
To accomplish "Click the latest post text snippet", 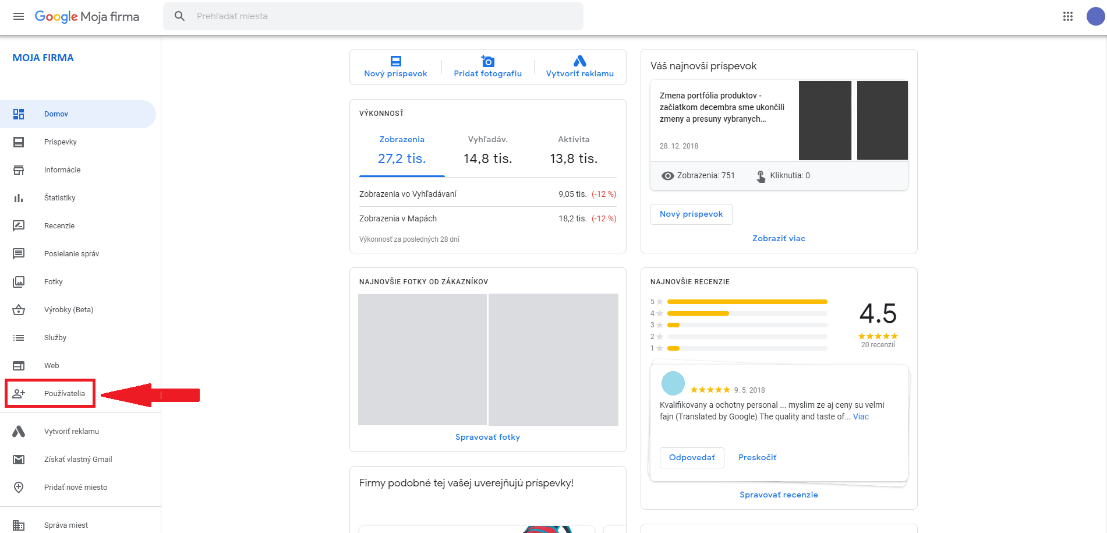I will pyautogui.click(x=722, y=107).
